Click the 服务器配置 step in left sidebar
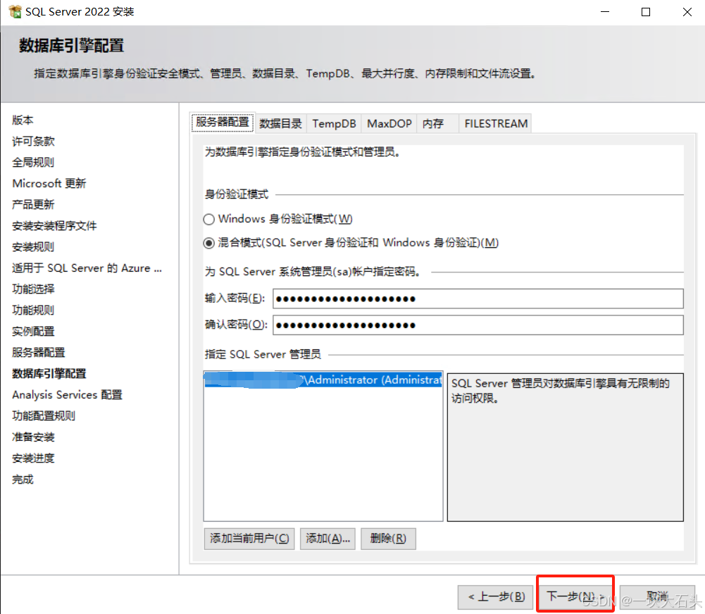 pos(39,352)
